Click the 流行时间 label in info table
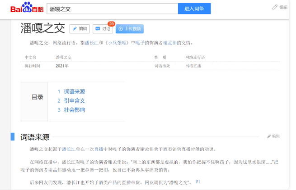This screenshot has height=190, width=296. (32, 66)
